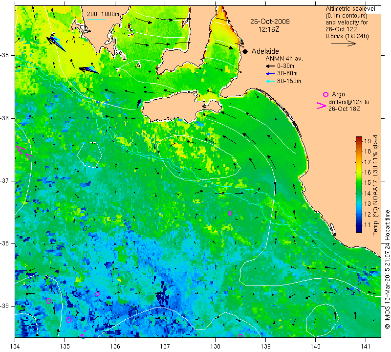Click the blue 30-80m legend arrow
Image resolution: width=391 pixels, height=352 pixels.
coord(270,74)
